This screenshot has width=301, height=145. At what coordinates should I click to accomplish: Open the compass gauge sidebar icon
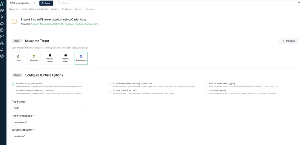tap(2, 56)
